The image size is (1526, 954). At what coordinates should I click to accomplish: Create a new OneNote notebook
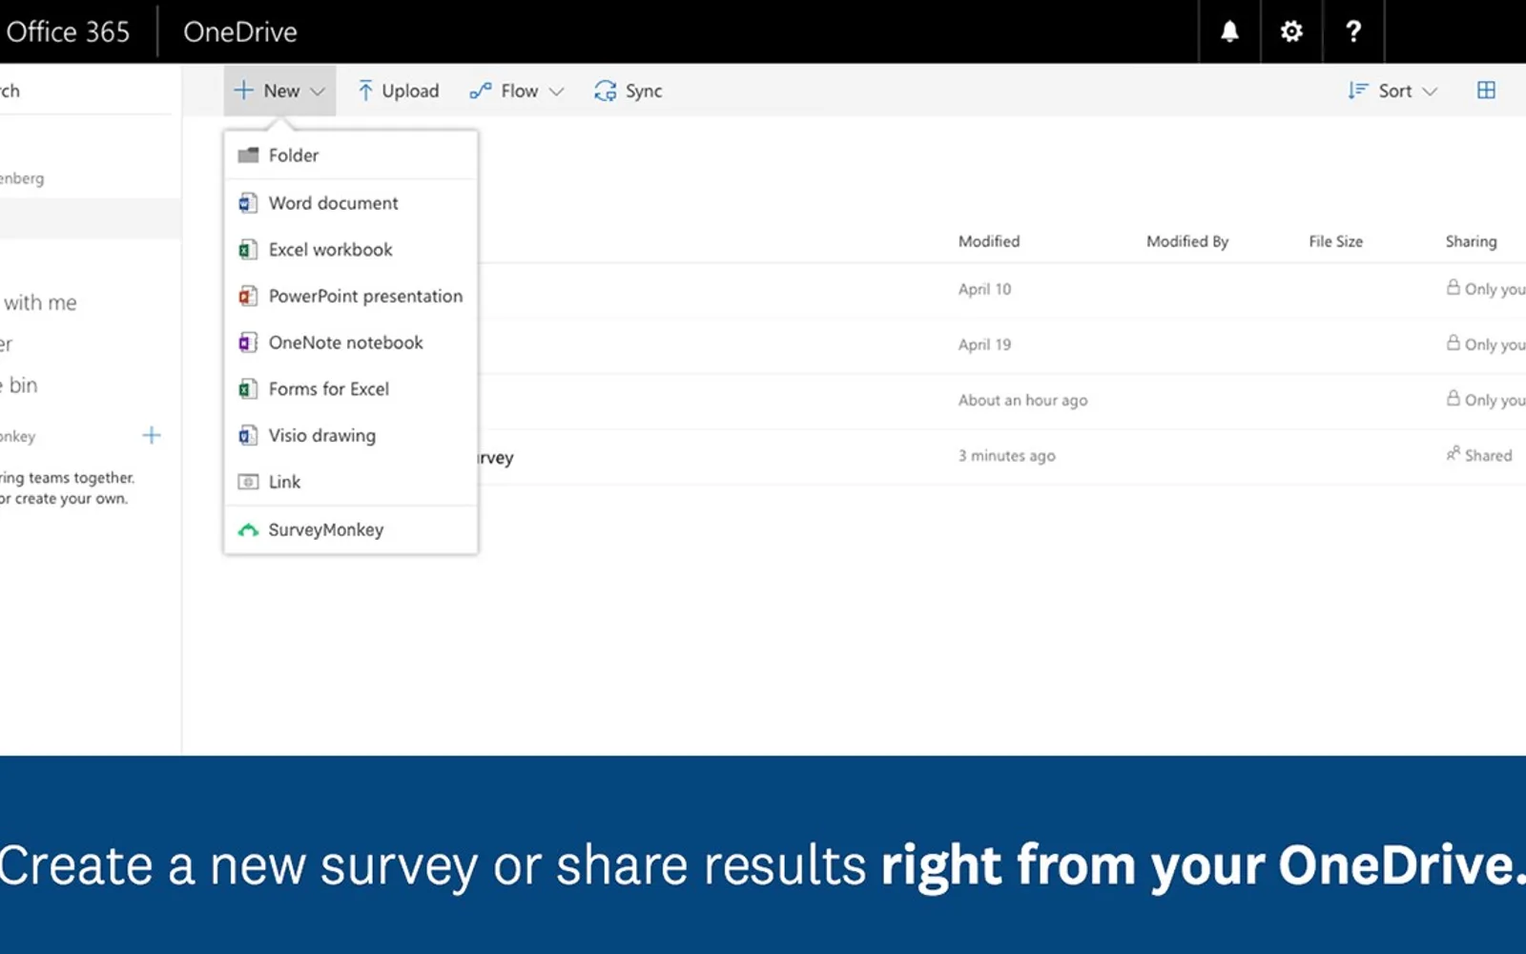(351, 342)
